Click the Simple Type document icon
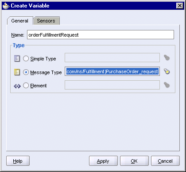This screenshot has height=172, width=186. 17,58
